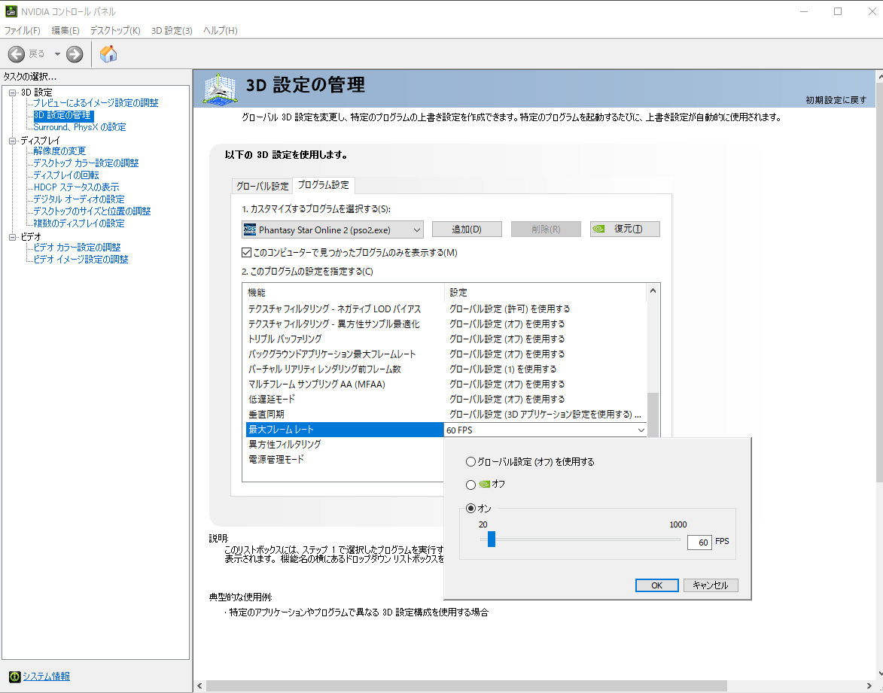Open the 3D 設定(3) menu
The width and height of the screenshot is (883, 693).
[x=172, y=30]
